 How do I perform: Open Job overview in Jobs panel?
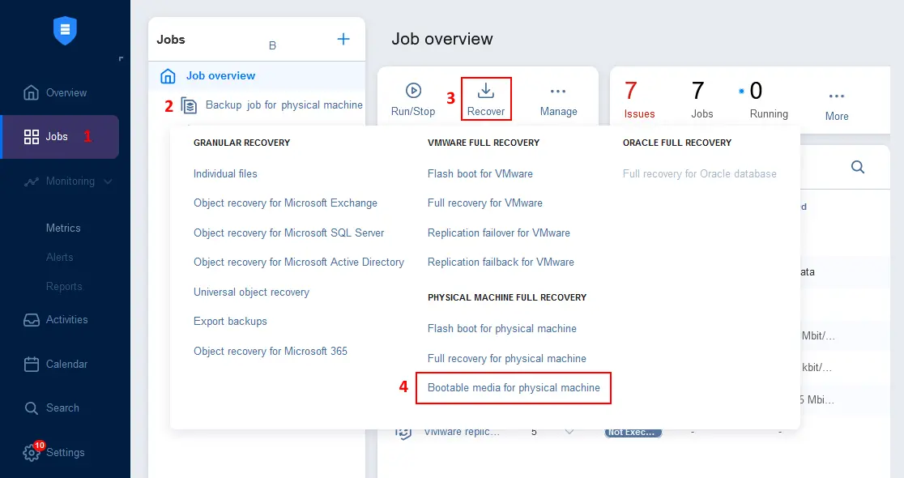tap(220, 76)
